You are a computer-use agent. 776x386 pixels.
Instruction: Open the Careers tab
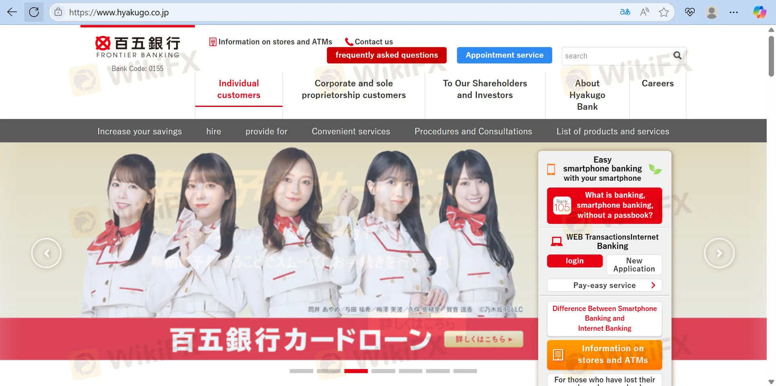pos(658,83)
